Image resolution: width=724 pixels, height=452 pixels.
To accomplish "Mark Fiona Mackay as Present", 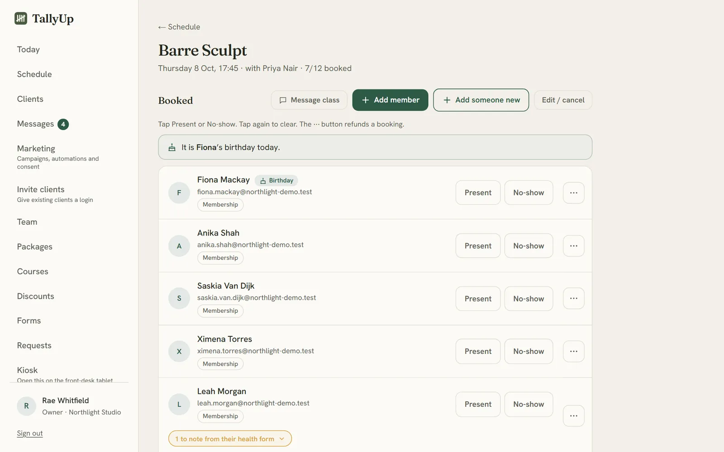I will (x=478, y=193).
